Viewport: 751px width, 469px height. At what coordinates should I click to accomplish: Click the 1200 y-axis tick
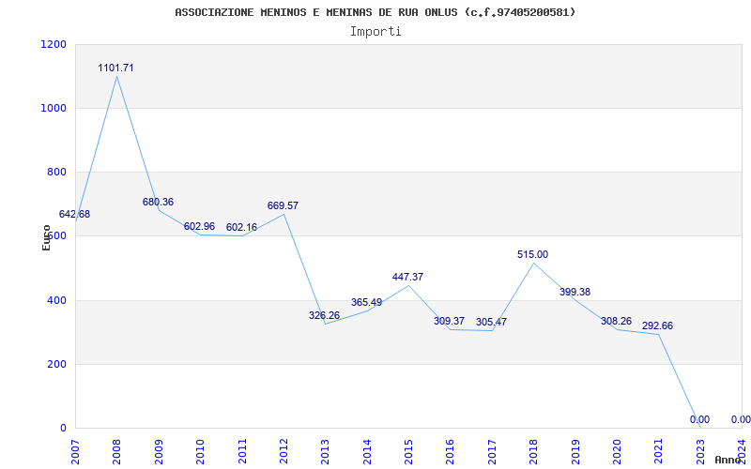coord(54,44)
